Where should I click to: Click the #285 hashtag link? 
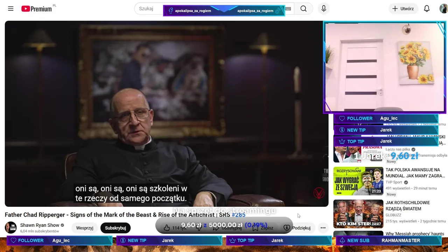238,215
